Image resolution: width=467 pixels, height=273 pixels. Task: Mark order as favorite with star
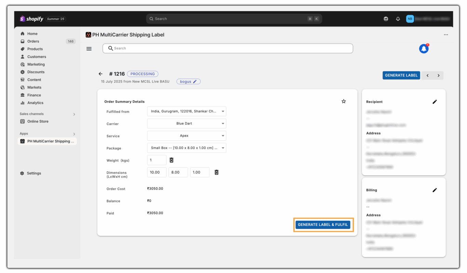point(344,101)
